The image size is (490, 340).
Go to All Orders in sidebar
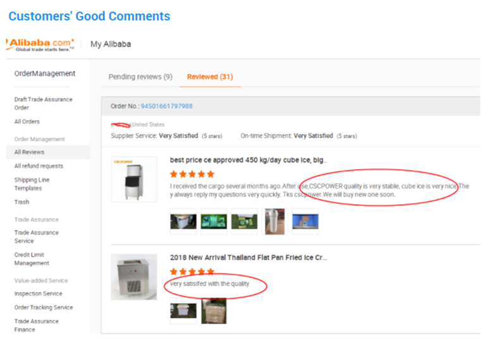pyautogui.click(x=27, y=121)
